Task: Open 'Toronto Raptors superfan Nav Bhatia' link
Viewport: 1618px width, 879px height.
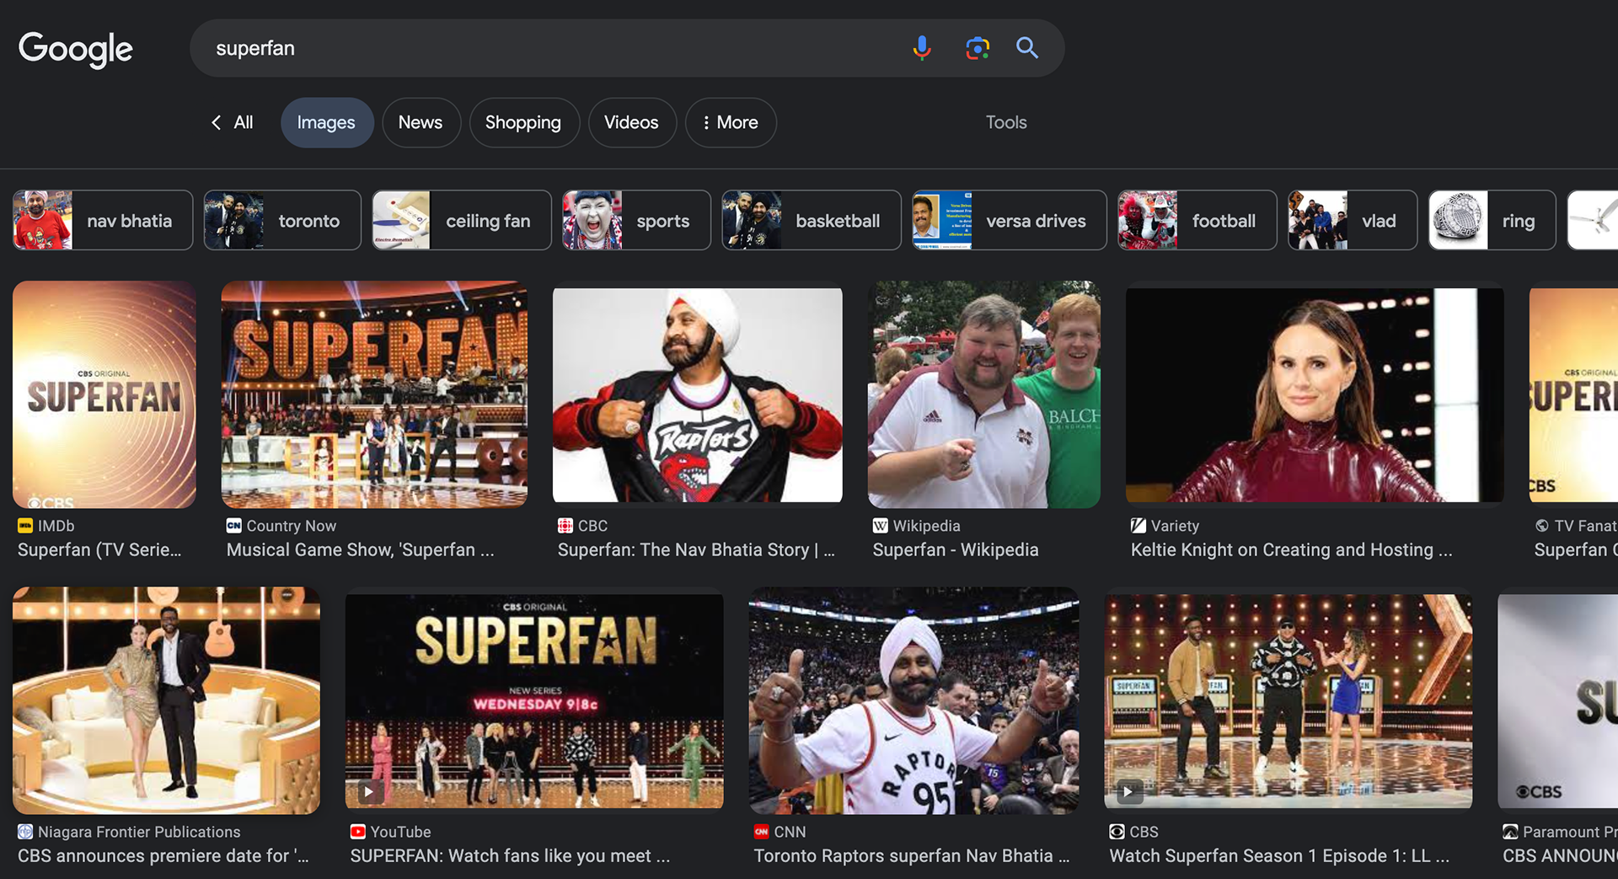Action: pos(912,856)
